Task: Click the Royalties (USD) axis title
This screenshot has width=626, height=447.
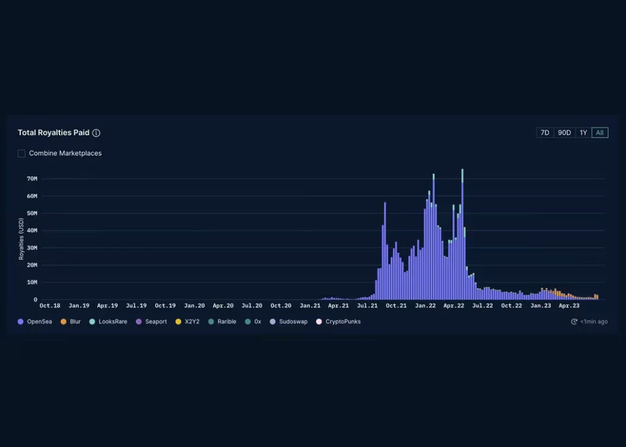Action: (21, 239)
